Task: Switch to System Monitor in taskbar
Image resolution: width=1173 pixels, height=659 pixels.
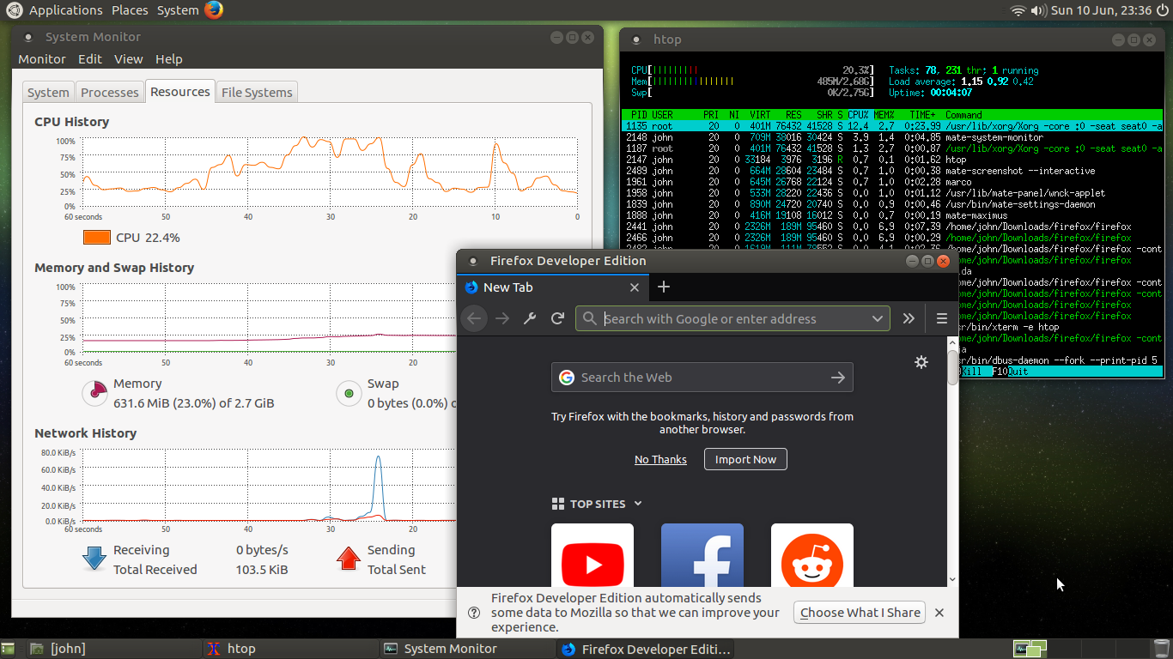Action: [x=466, y=649]
